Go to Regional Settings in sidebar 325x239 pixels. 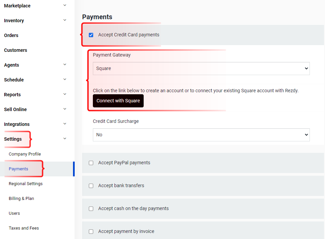(x=26, y=183)
